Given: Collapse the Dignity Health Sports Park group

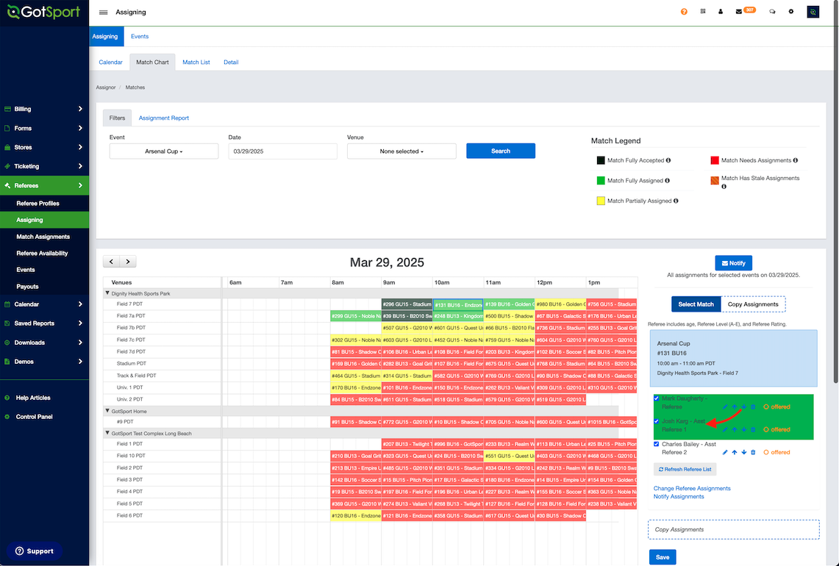Looking at the screenshot, I should pyautogui.click(x=107, y=293).
